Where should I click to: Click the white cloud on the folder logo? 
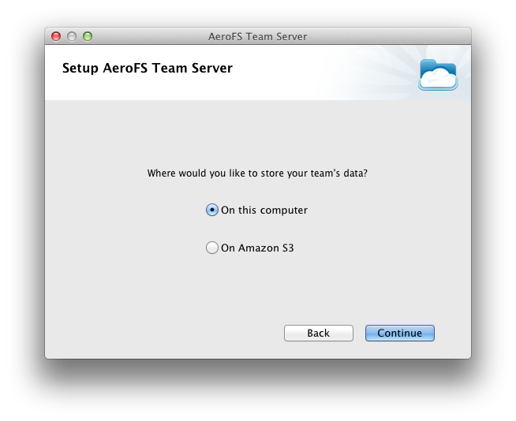(439, 79)
